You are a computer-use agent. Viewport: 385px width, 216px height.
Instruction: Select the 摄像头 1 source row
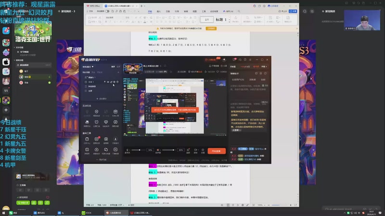coord(101,77)
